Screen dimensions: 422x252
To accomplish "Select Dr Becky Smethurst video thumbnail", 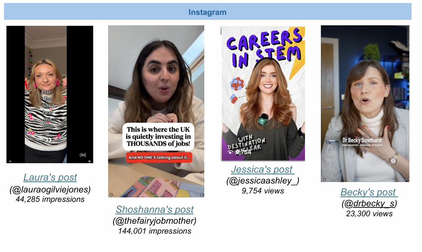I will (x=365, y=104).
